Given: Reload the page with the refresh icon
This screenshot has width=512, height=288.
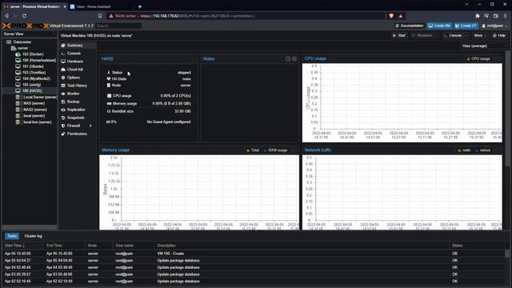Looking at the screenshot, I should click(24, 16).
